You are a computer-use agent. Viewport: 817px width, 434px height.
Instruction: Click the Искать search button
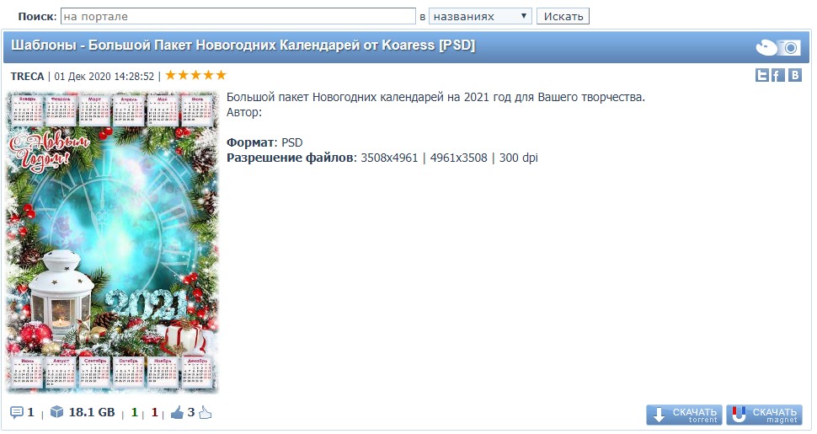pyautogui.click(x=563, y=16)
